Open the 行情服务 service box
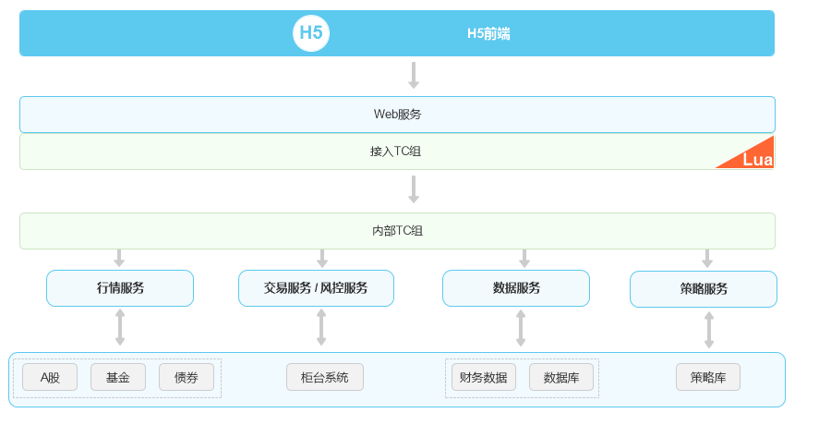 click(120, 288)
